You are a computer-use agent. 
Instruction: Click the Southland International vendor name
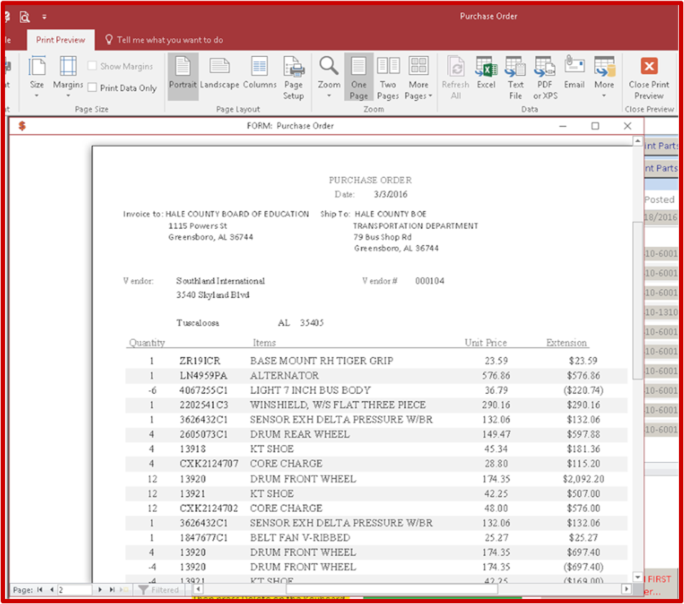coord(220,281)
